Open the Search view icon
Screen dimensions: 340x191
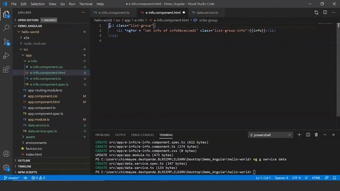tap(6, 28)
